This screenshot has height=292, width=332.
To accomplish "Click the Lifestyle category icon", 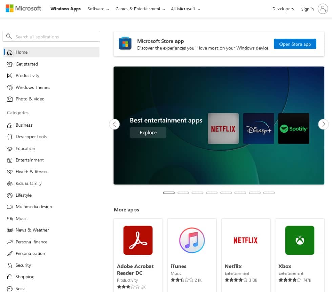I will pyautogui.click(x=10, y=195).
